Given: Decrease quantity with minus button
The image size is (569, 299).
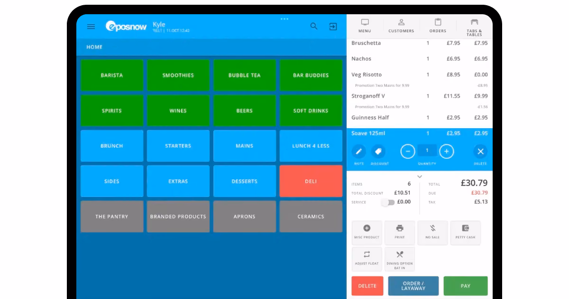Looking at the screenshot, I should click(x=408, y=151).
